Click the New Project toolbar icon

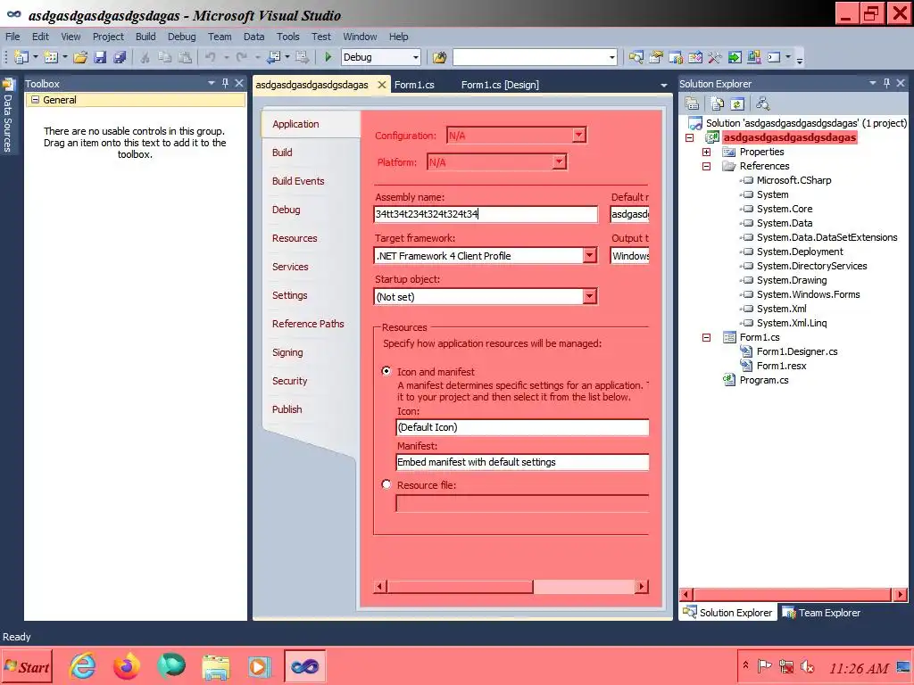[x=21, y=57]
